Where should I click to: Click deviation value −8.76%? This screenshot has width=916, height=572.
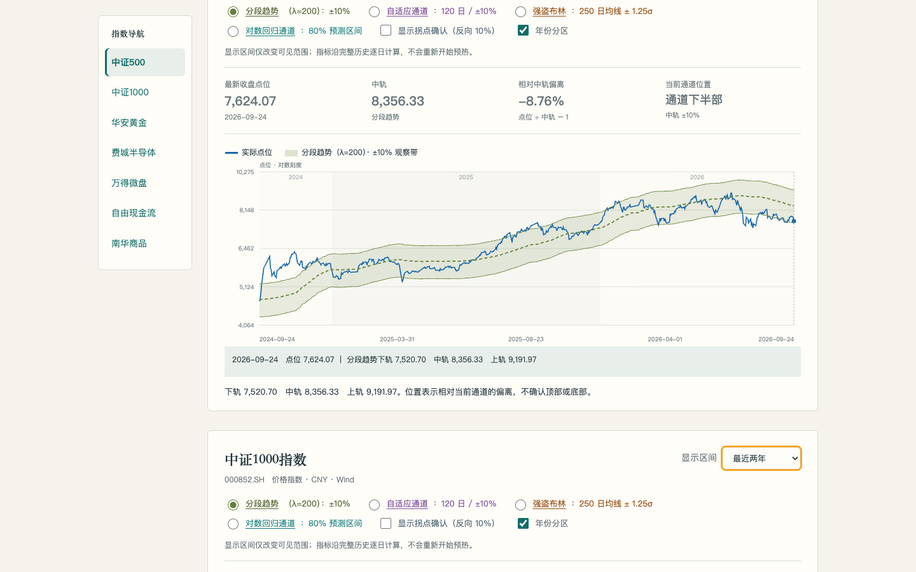pos(541,101)
